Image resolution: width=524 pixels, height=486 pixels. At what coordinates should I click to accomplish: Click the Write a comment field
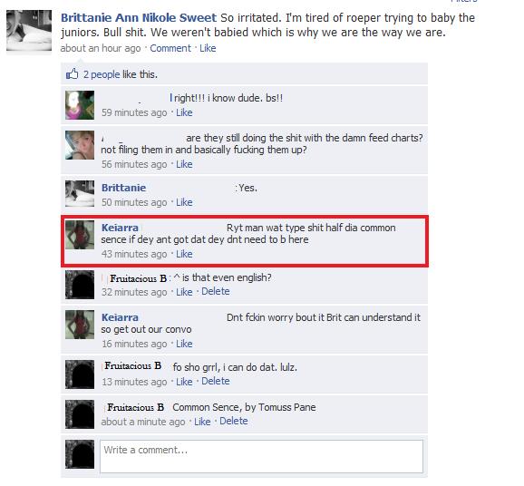click(x=261, y=456)
